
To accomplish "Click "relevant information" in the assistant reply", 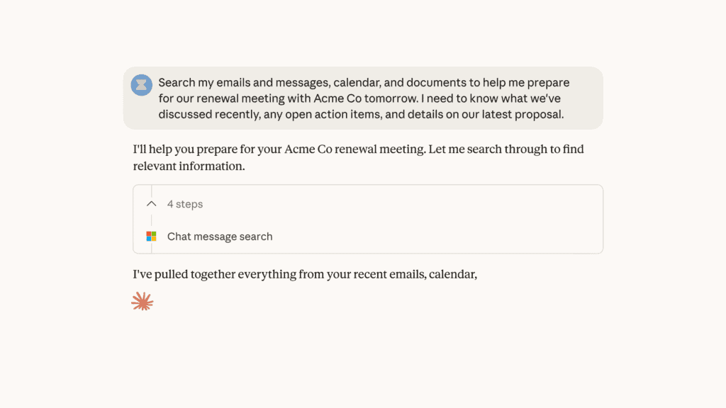I will pyautogui.click(x=187, y=166).
